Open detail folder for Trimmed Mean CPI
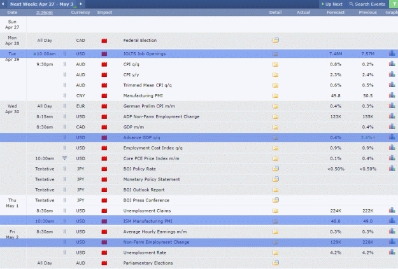The height and width of the screenshot is (269, 398). click(275, 85)
